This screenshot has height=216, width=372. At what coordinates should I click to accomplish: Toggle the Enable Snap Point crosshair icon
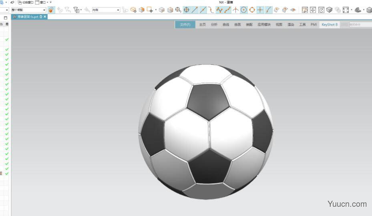click(x=187, y=10)
